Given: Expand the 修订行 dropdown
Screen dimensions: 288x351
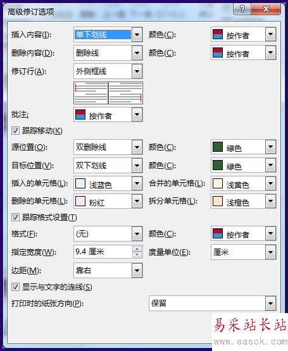Looking at the screenshot, I should 108,71.
